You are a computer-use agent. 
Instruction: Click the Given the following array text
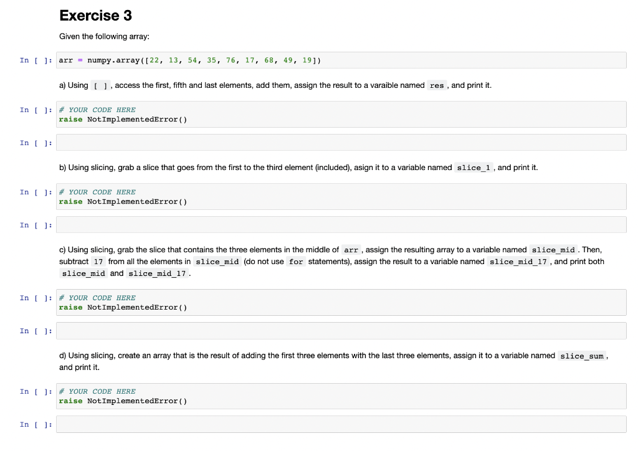pos(104,36)
